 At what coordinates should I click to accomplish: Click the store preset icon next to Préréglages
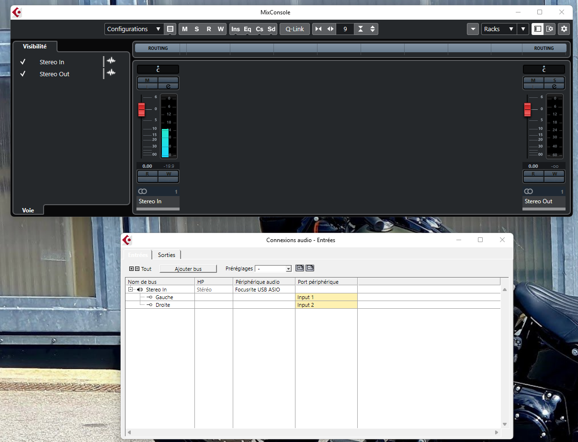[300, 268]
